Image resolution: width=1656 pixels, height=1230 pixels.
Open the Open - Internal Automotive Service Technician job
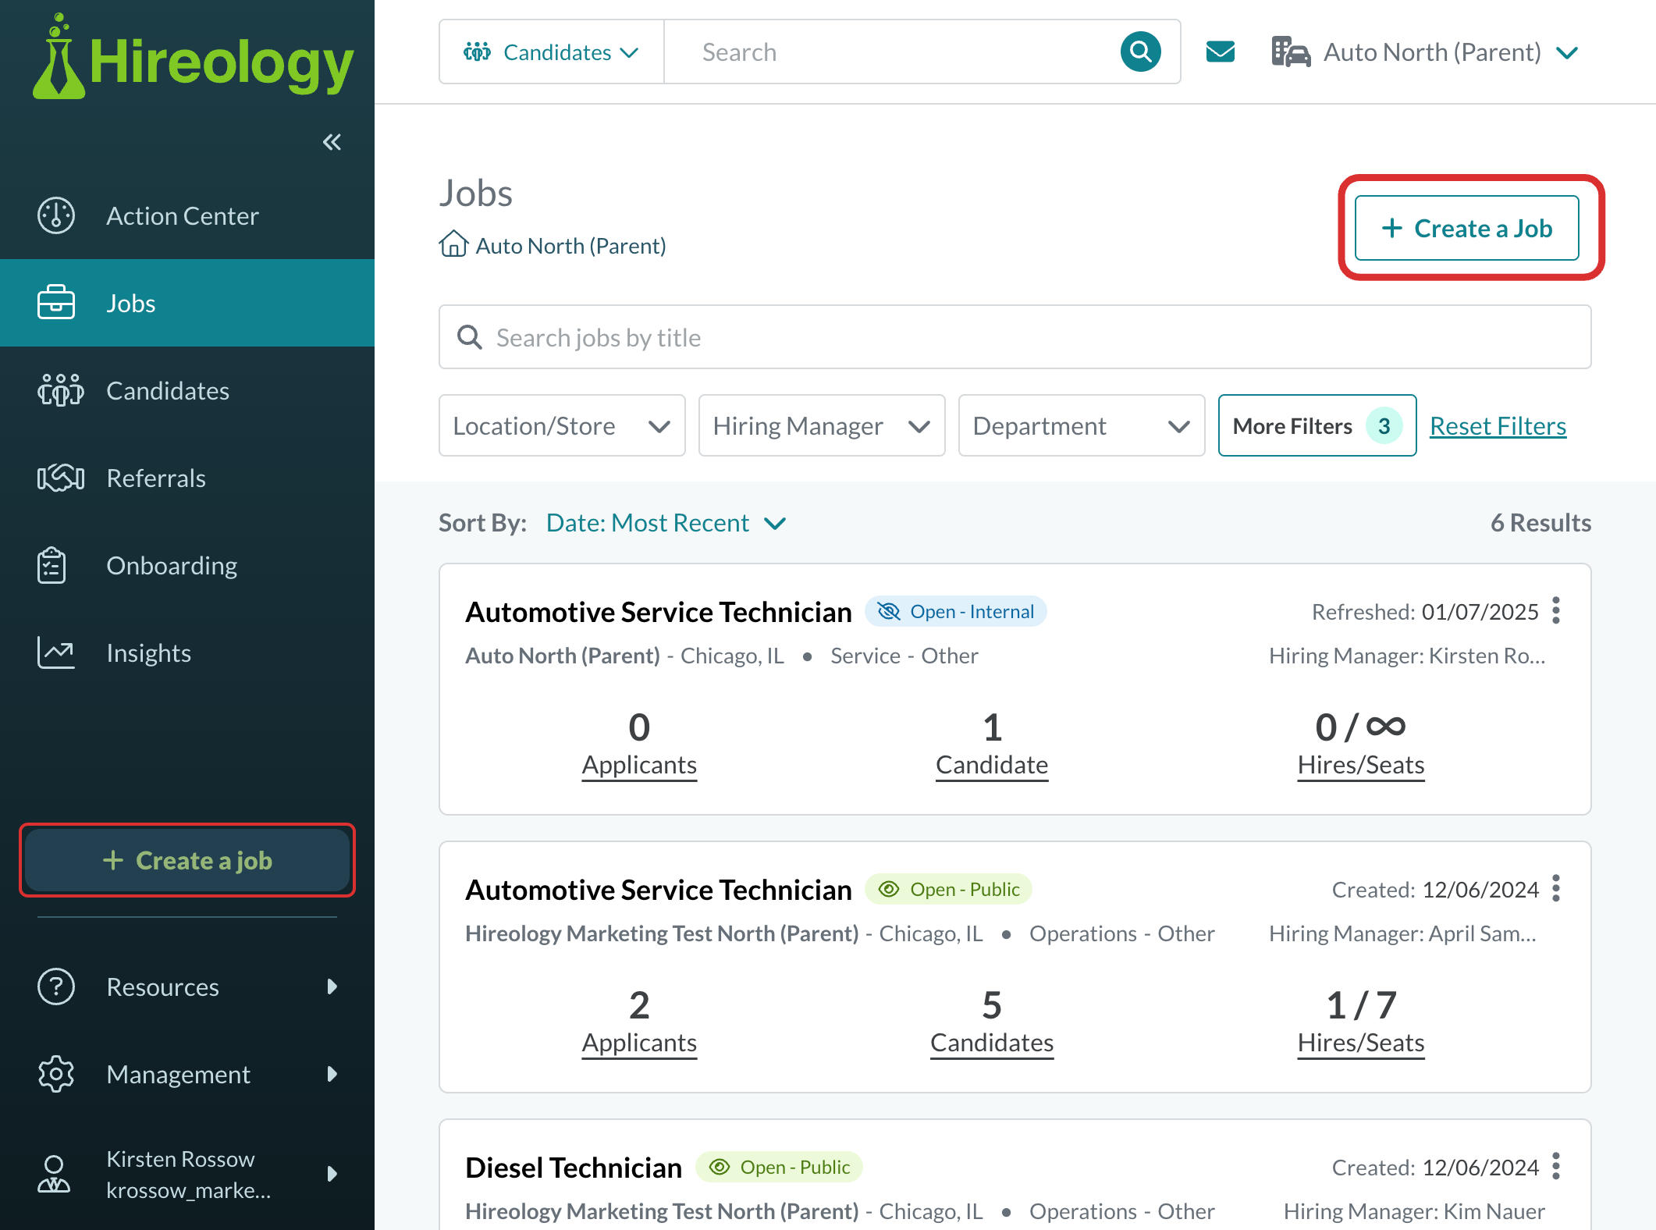pyautogui.click(x=659, y=612)
